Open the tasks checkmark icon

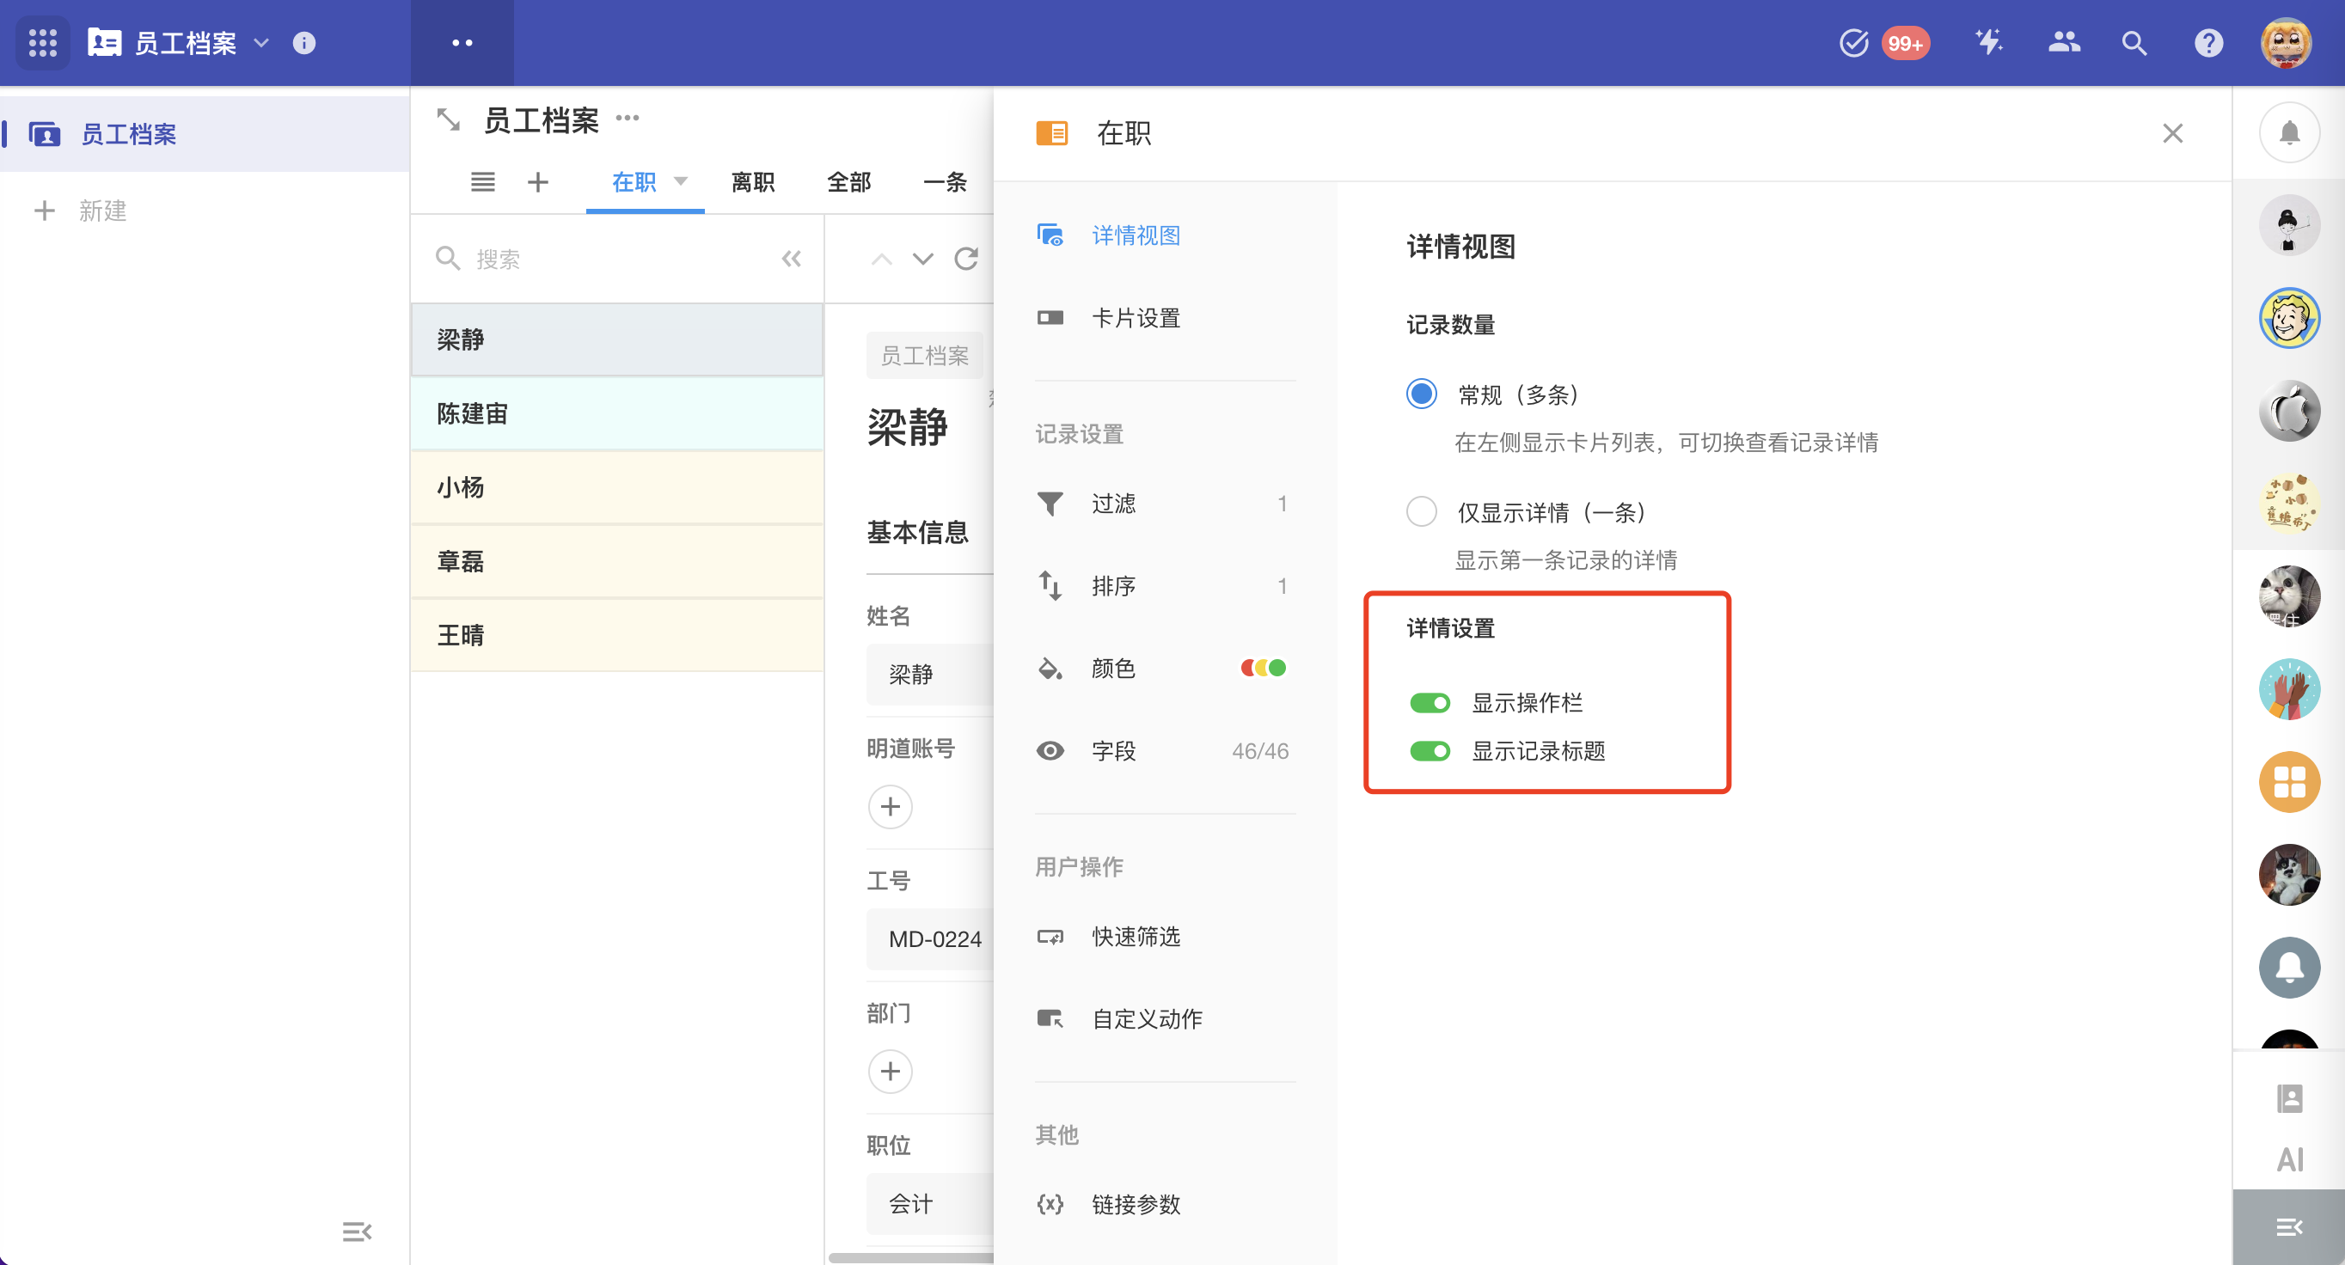(1853, 43)
